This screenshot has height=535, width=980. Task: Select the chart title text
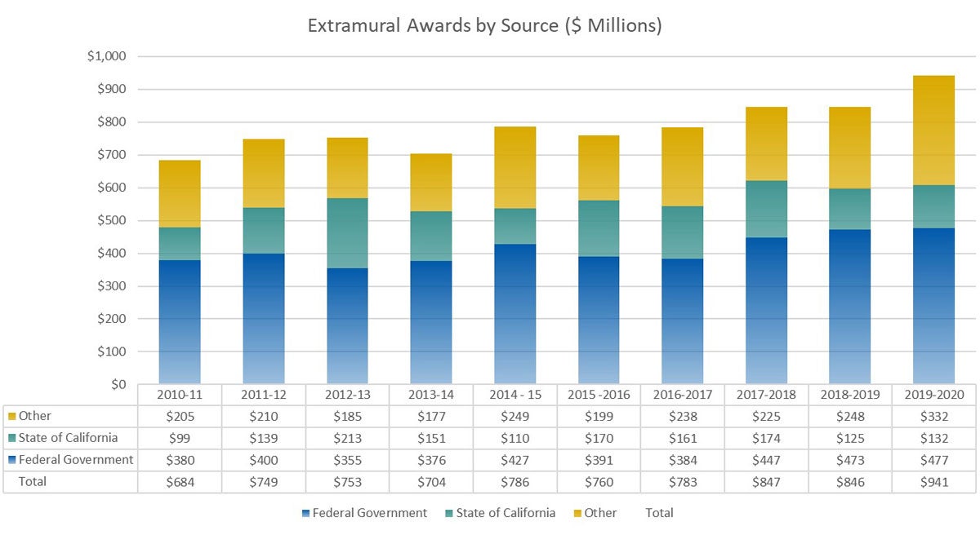tap(485, 25)
